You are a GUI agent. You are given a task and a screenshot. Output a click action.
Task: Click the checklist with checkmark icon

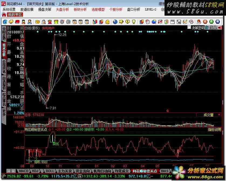(x=185, y=22)
